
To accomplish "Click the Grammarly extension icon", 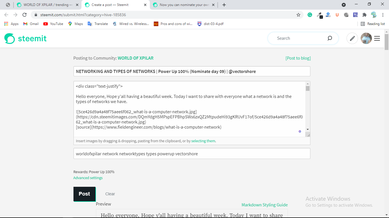I will click(x=310, y=15).
